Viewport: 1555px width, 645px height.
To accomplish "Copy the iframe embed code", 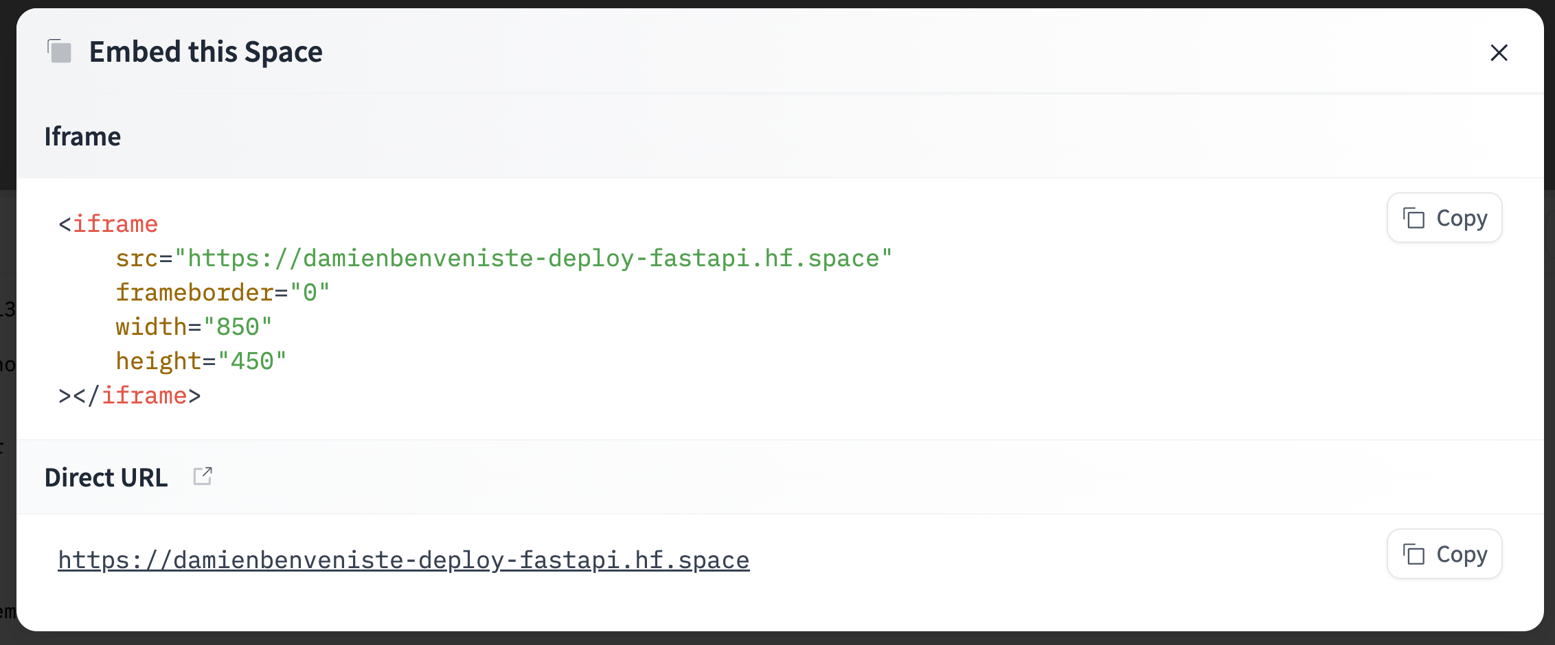I will 1444,218.
